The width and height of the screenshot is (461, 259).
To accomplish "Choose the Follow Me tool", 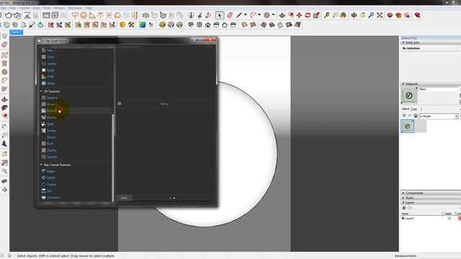I will (x=291, y=15).
